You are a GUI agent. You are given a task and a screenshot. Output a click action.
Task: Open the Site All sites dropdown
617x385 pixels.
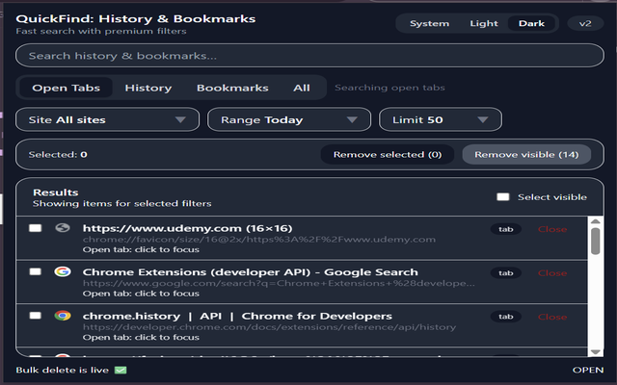(107, 119)
